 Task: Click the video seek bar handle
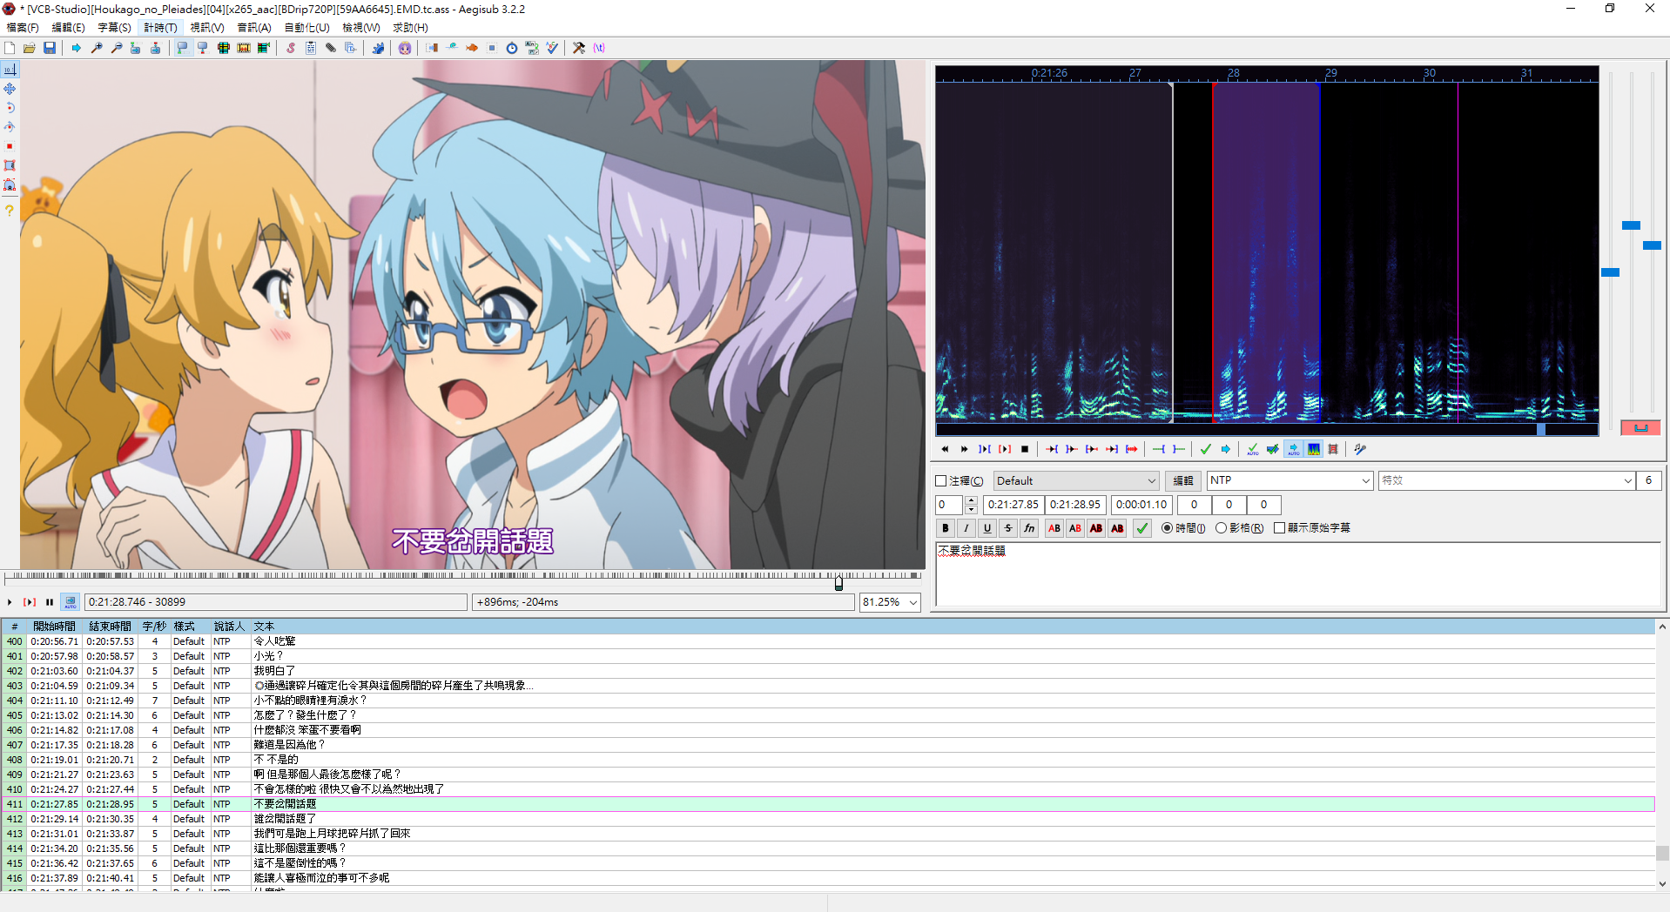pyautogui.click(x=838, y=582)
